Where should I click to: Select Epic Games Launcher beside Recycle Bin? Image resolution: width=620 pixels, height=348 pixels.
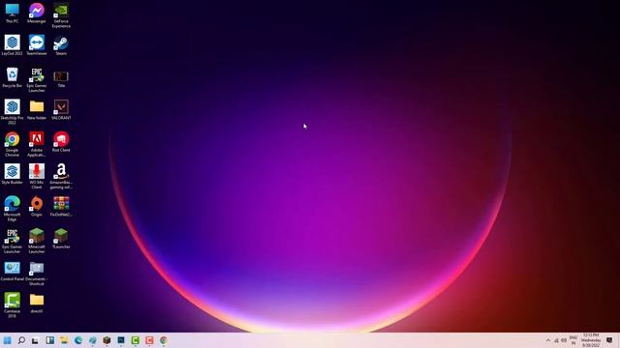click(37, 79)
